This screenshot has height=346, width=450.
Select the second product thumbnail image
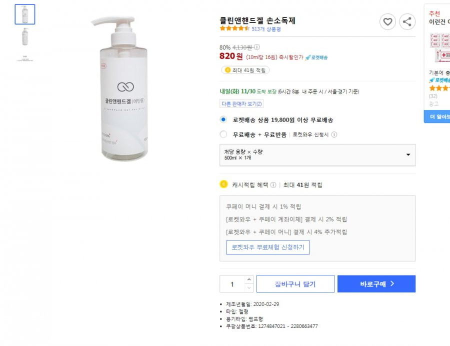25,36
